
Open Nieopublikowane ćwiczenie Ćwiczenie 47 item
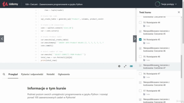click(x=156, y=67)
